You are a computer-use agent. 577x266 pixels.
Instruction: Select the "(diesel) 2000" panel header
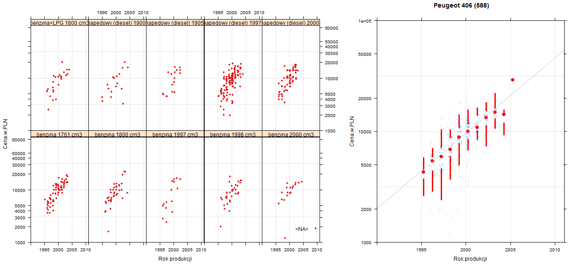coord(291,23)
